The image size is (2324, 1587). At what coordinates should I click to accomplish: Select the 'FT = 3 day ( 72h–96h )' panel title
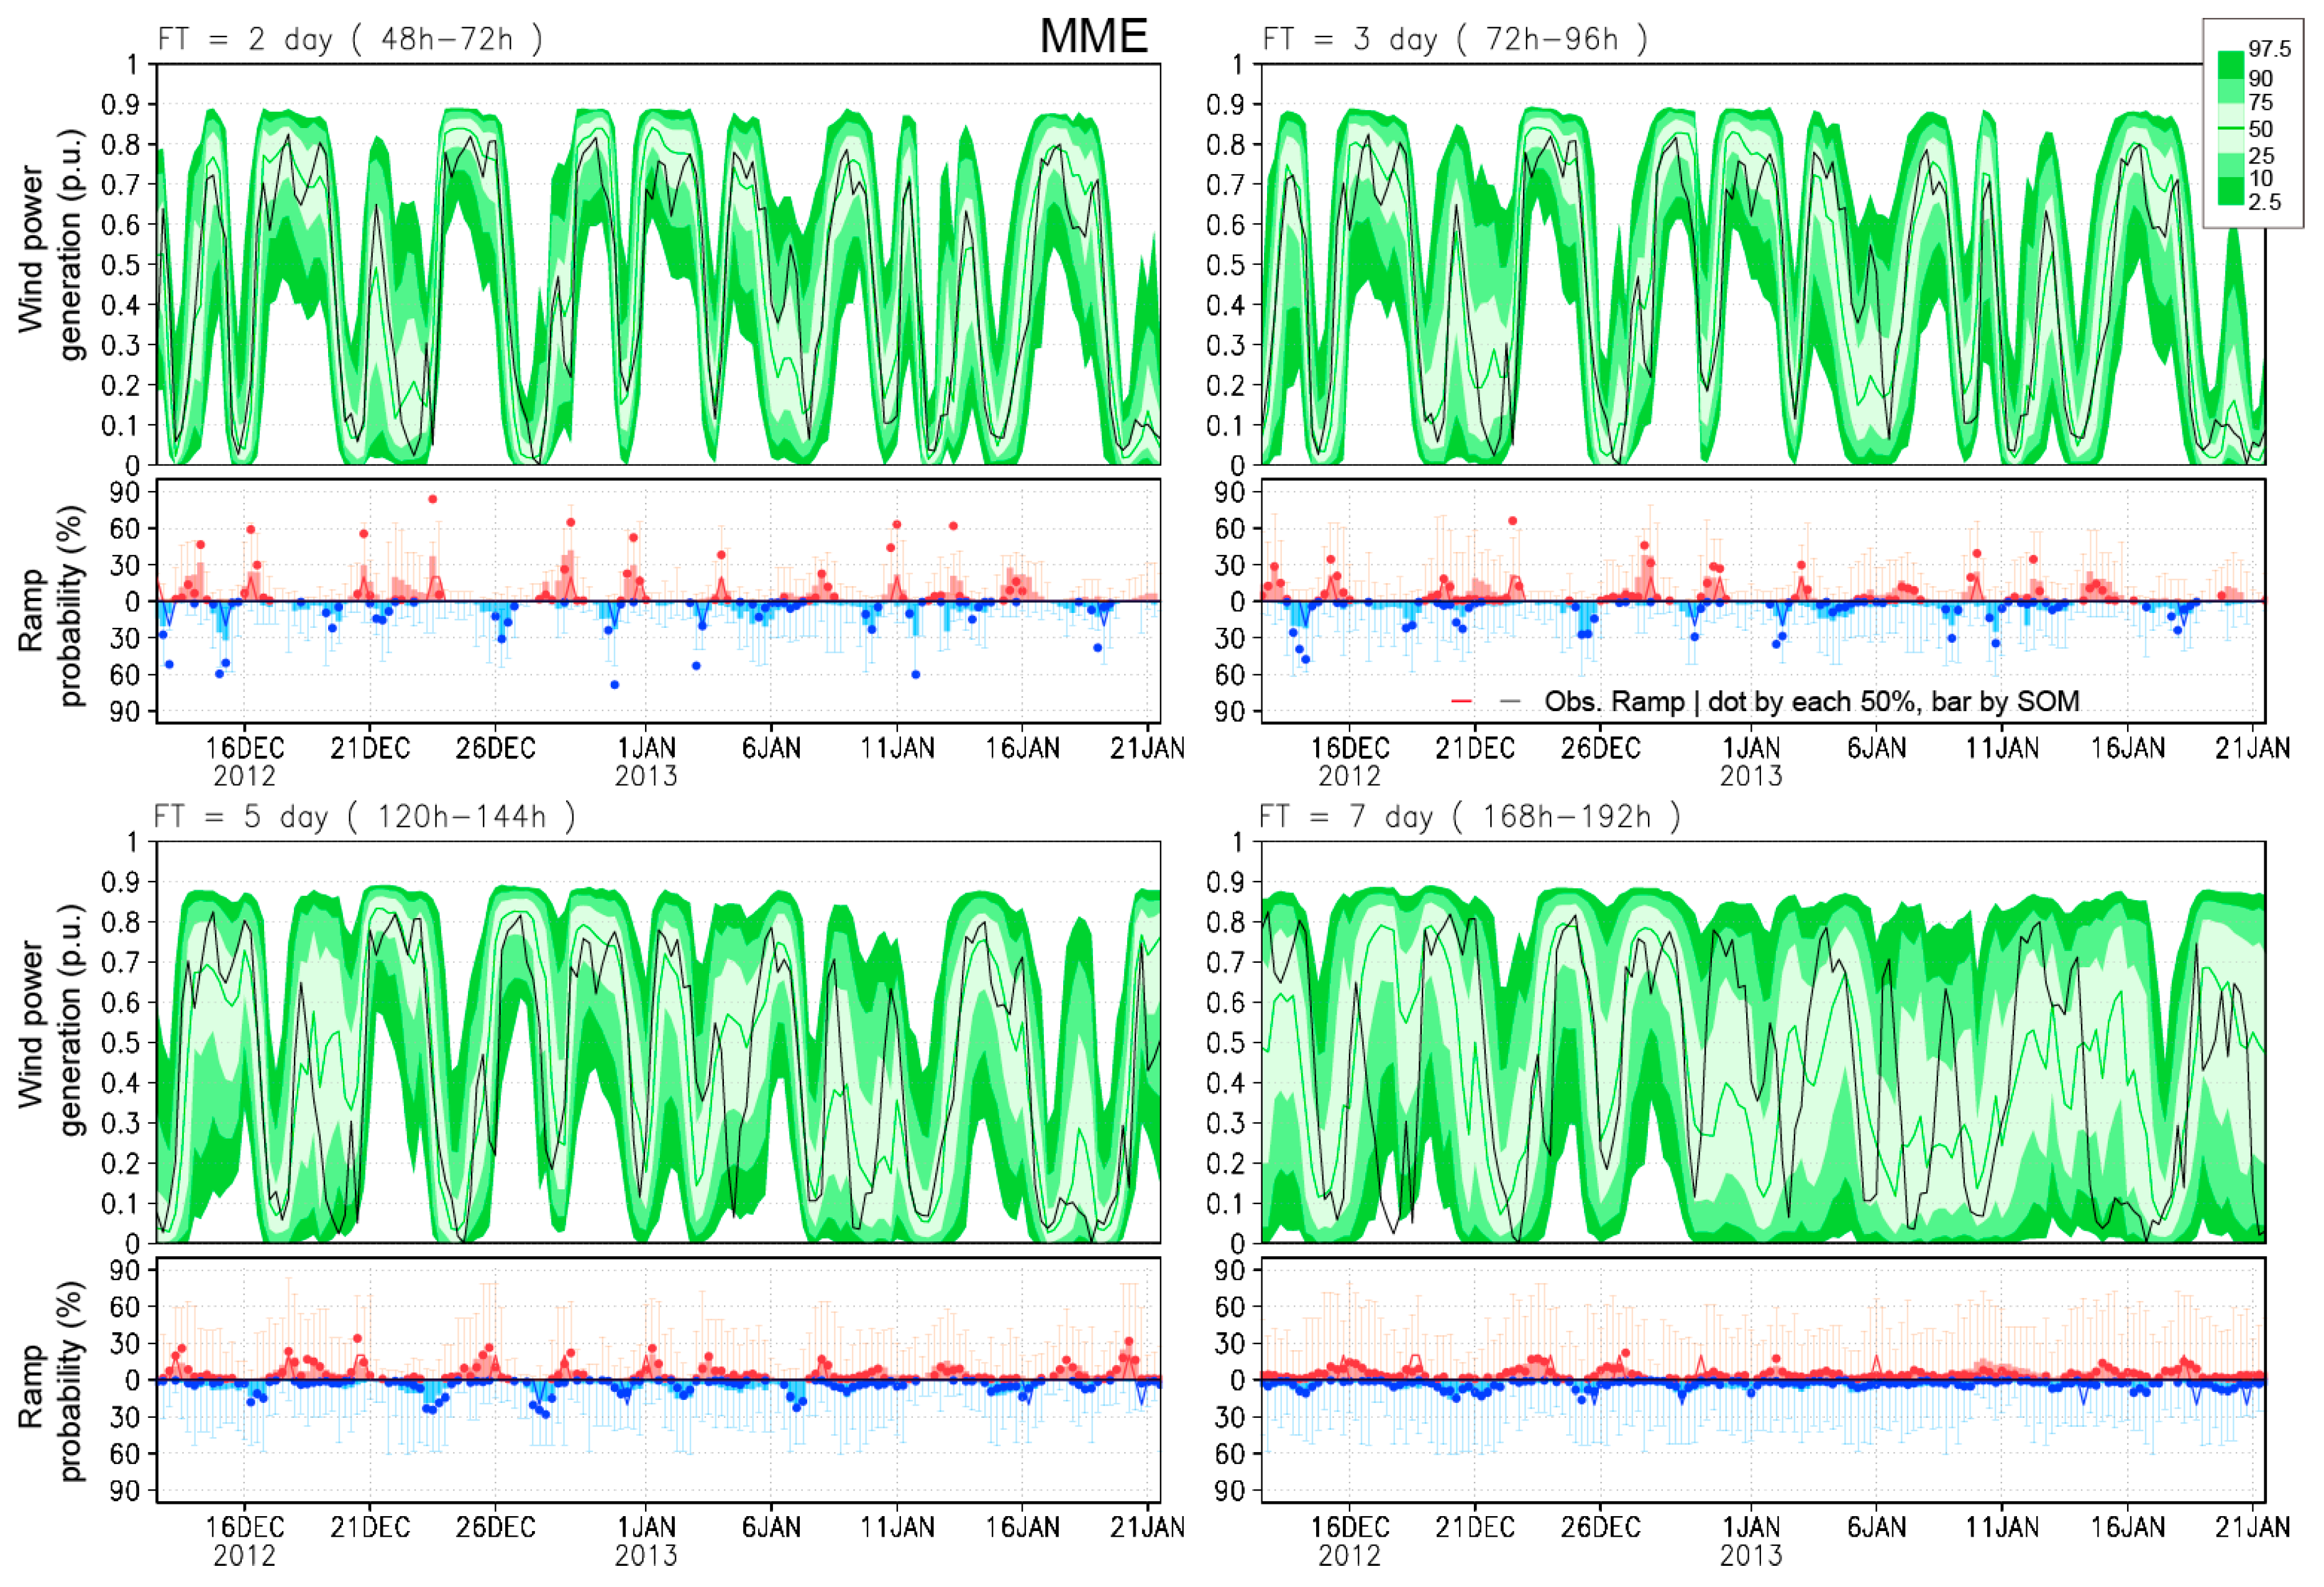pos(1455,39)
